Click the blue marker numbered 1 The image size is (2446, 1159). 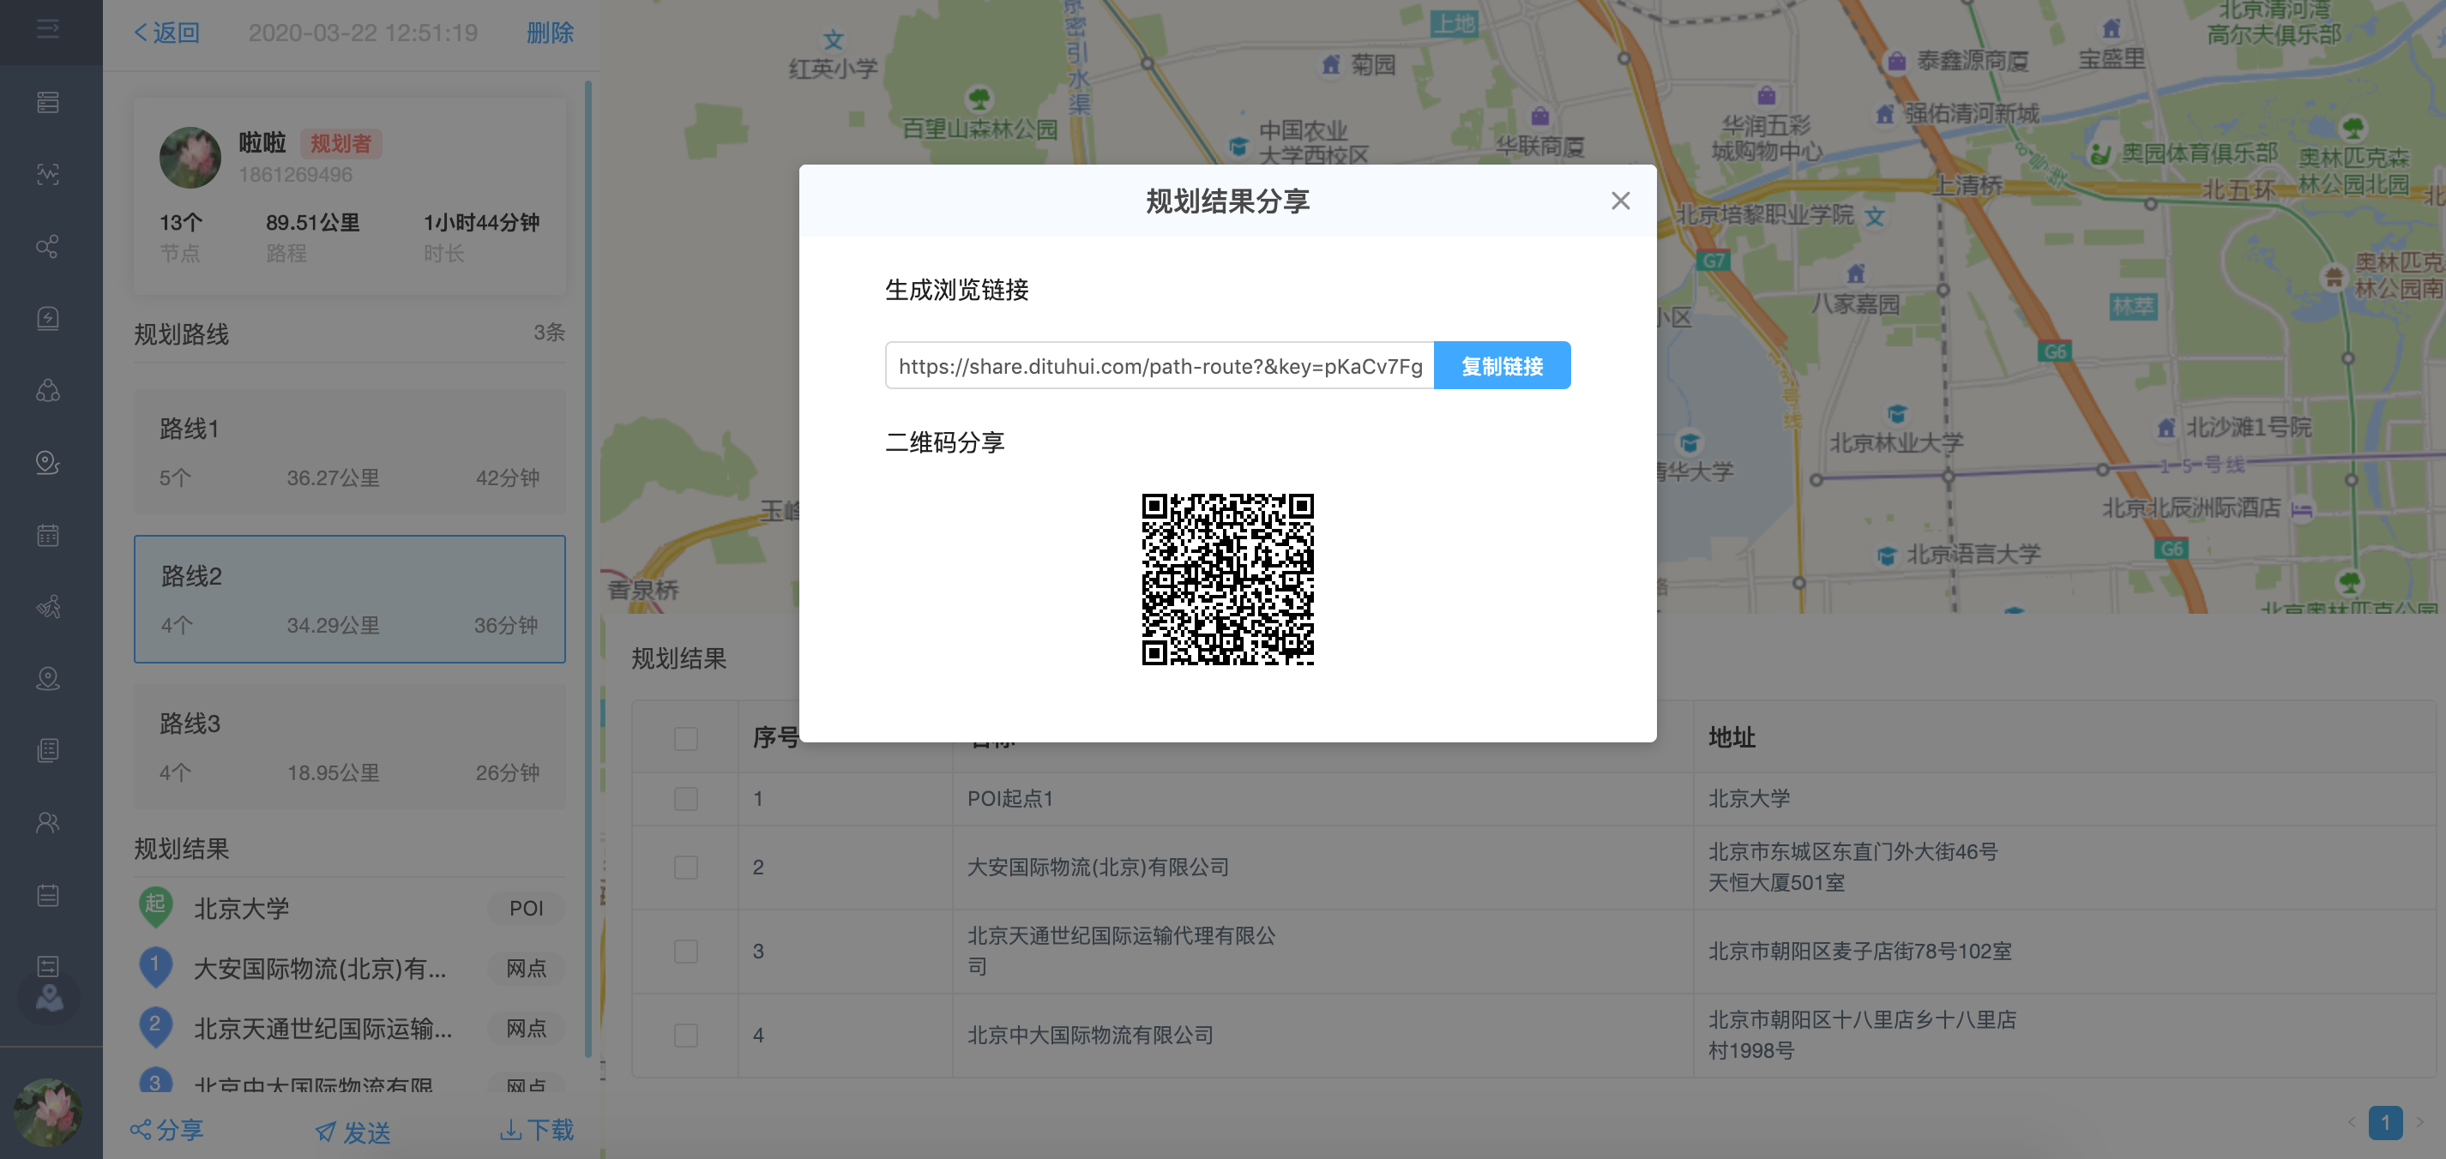154,966
